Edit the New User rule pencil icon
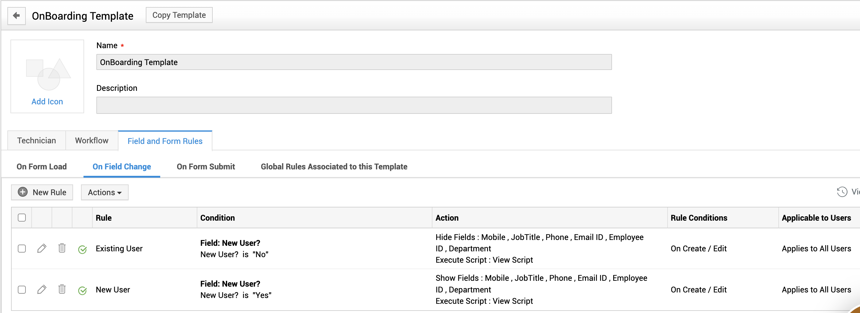This screenshot has height=313, width=860. [x=42, y=289]
